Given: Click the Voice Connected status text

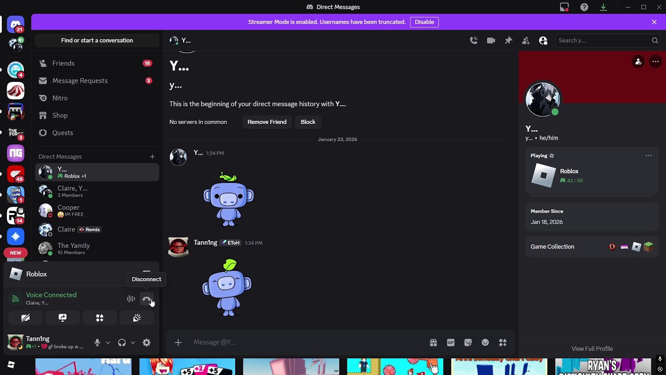Looking at the screenshot, I should pyautogui.click(x=51, y=295).
